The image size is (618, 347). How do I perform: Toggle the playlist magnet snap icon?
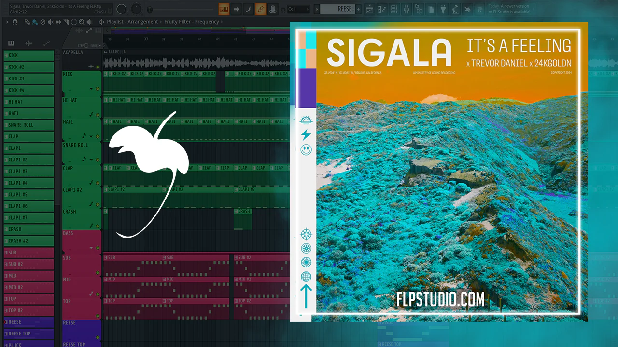pos(15,22)
